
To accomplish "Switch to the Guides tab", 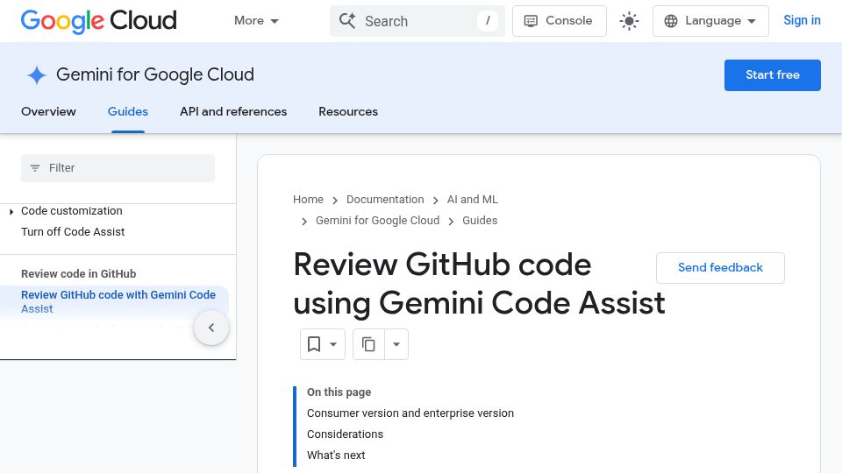I will click(x=128, y=111).
